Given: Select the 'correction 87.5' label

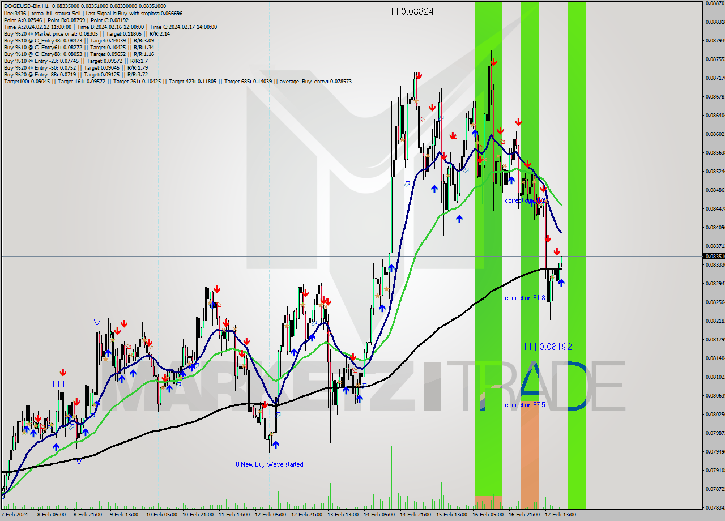Looking at the screenshot, I should [x=524, y=405].
